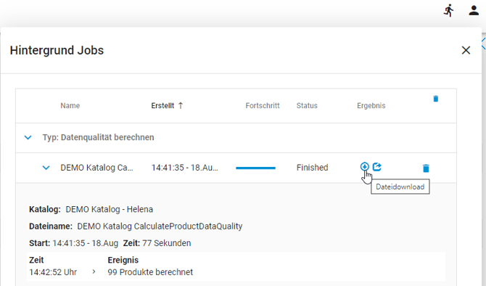Click the Hintergrund Jobs title
Screen dimensions: 486x286
pos(57,50)
